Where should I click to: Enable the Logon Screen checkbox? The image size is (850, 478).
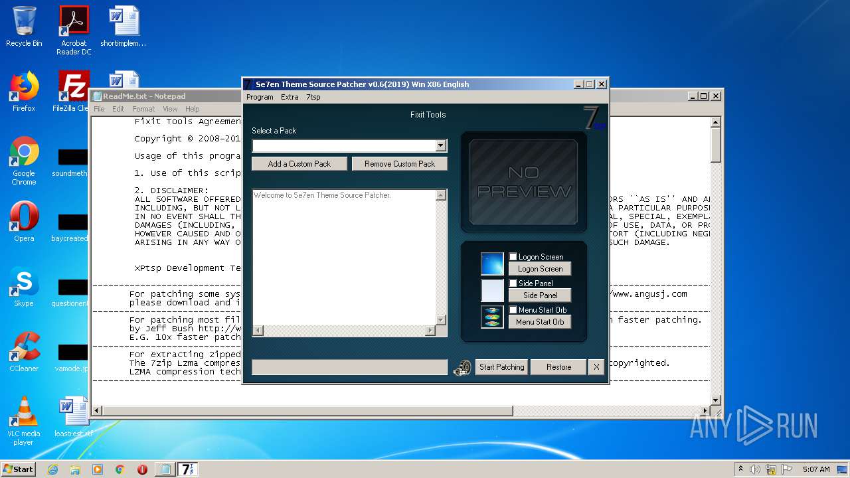point(513,256)
